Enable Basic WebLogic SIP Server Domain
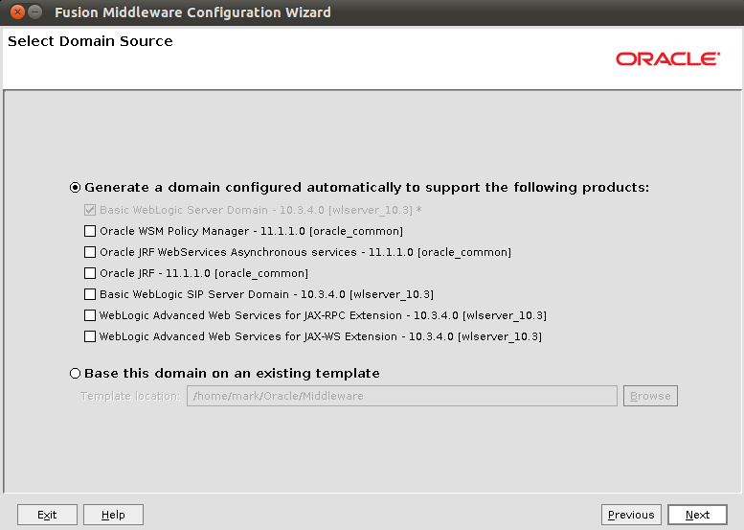The image size is (744, 530). [x=90, y=294]
